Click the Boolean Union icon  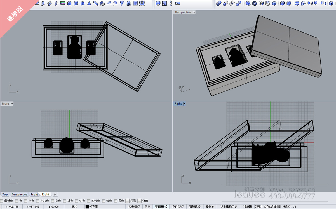pyautogui.click(x=219, y=3)
